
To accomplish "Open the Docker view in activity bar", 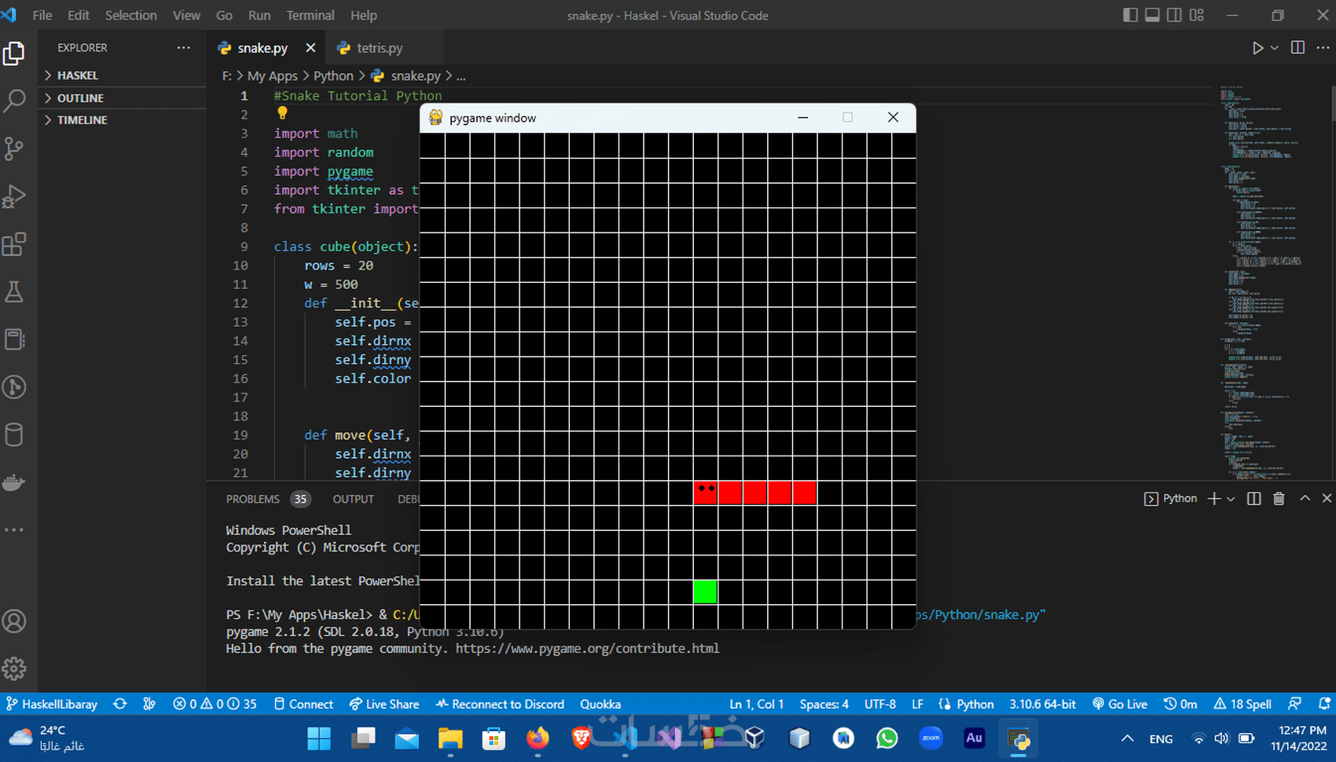I will click(14, 482).
